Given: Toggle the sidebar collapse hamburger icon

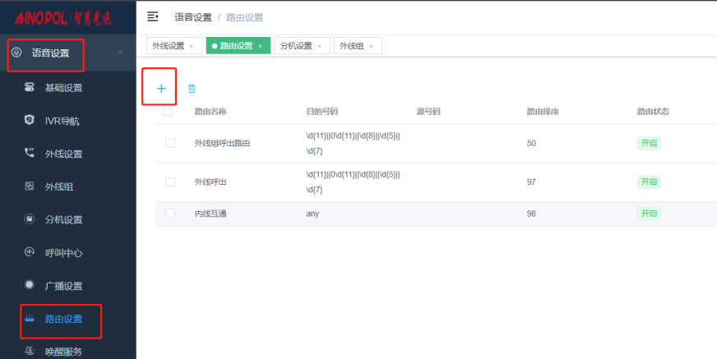Looking at the screenshot, I should point(152,16).
